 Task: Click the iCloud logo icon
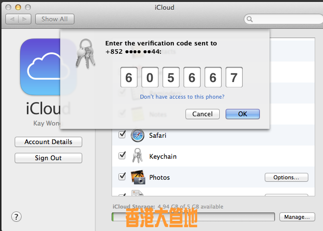click(x=48, y=67)
